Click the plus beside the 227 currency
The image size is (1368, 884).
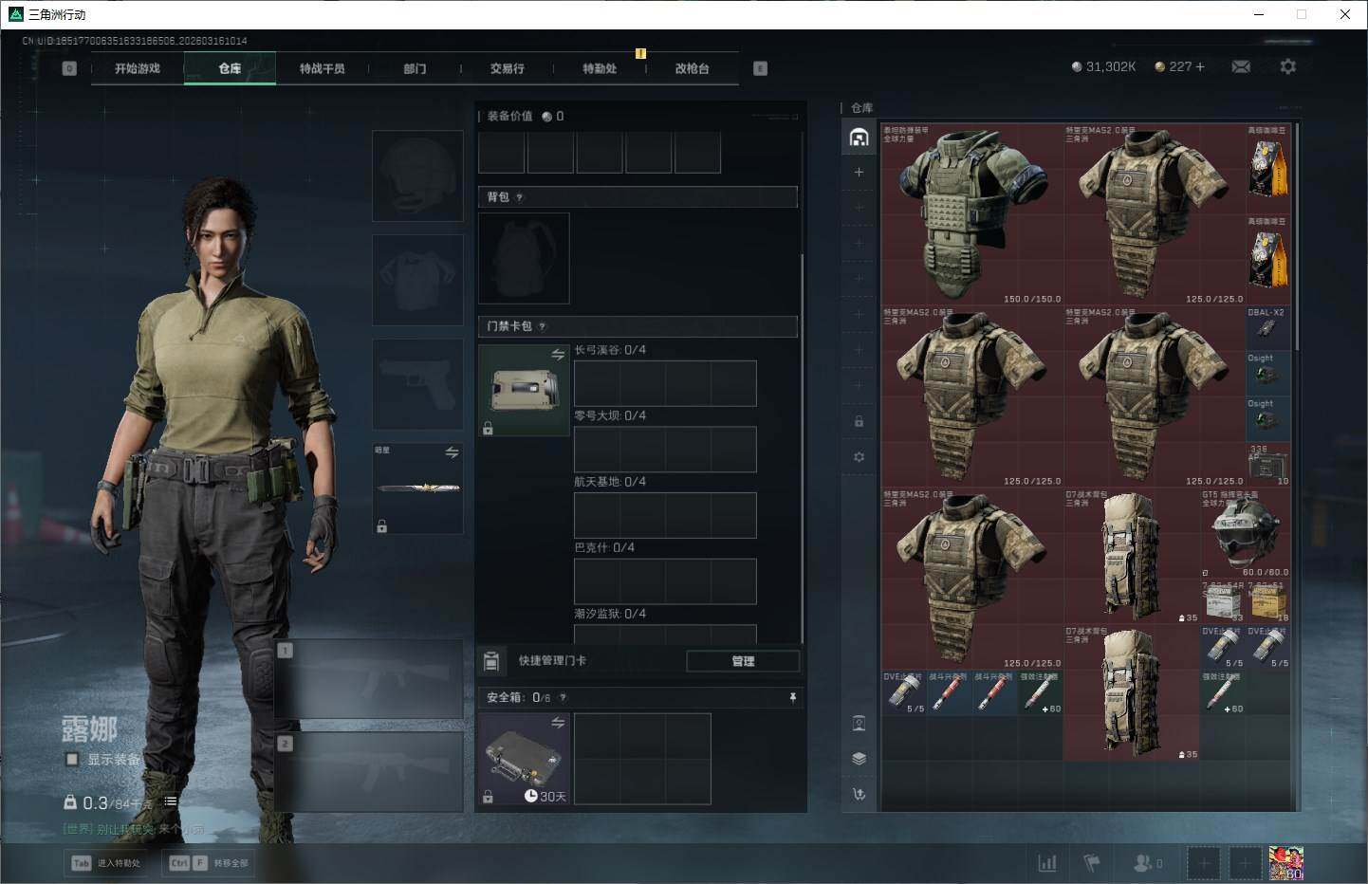coord(1200,66)
